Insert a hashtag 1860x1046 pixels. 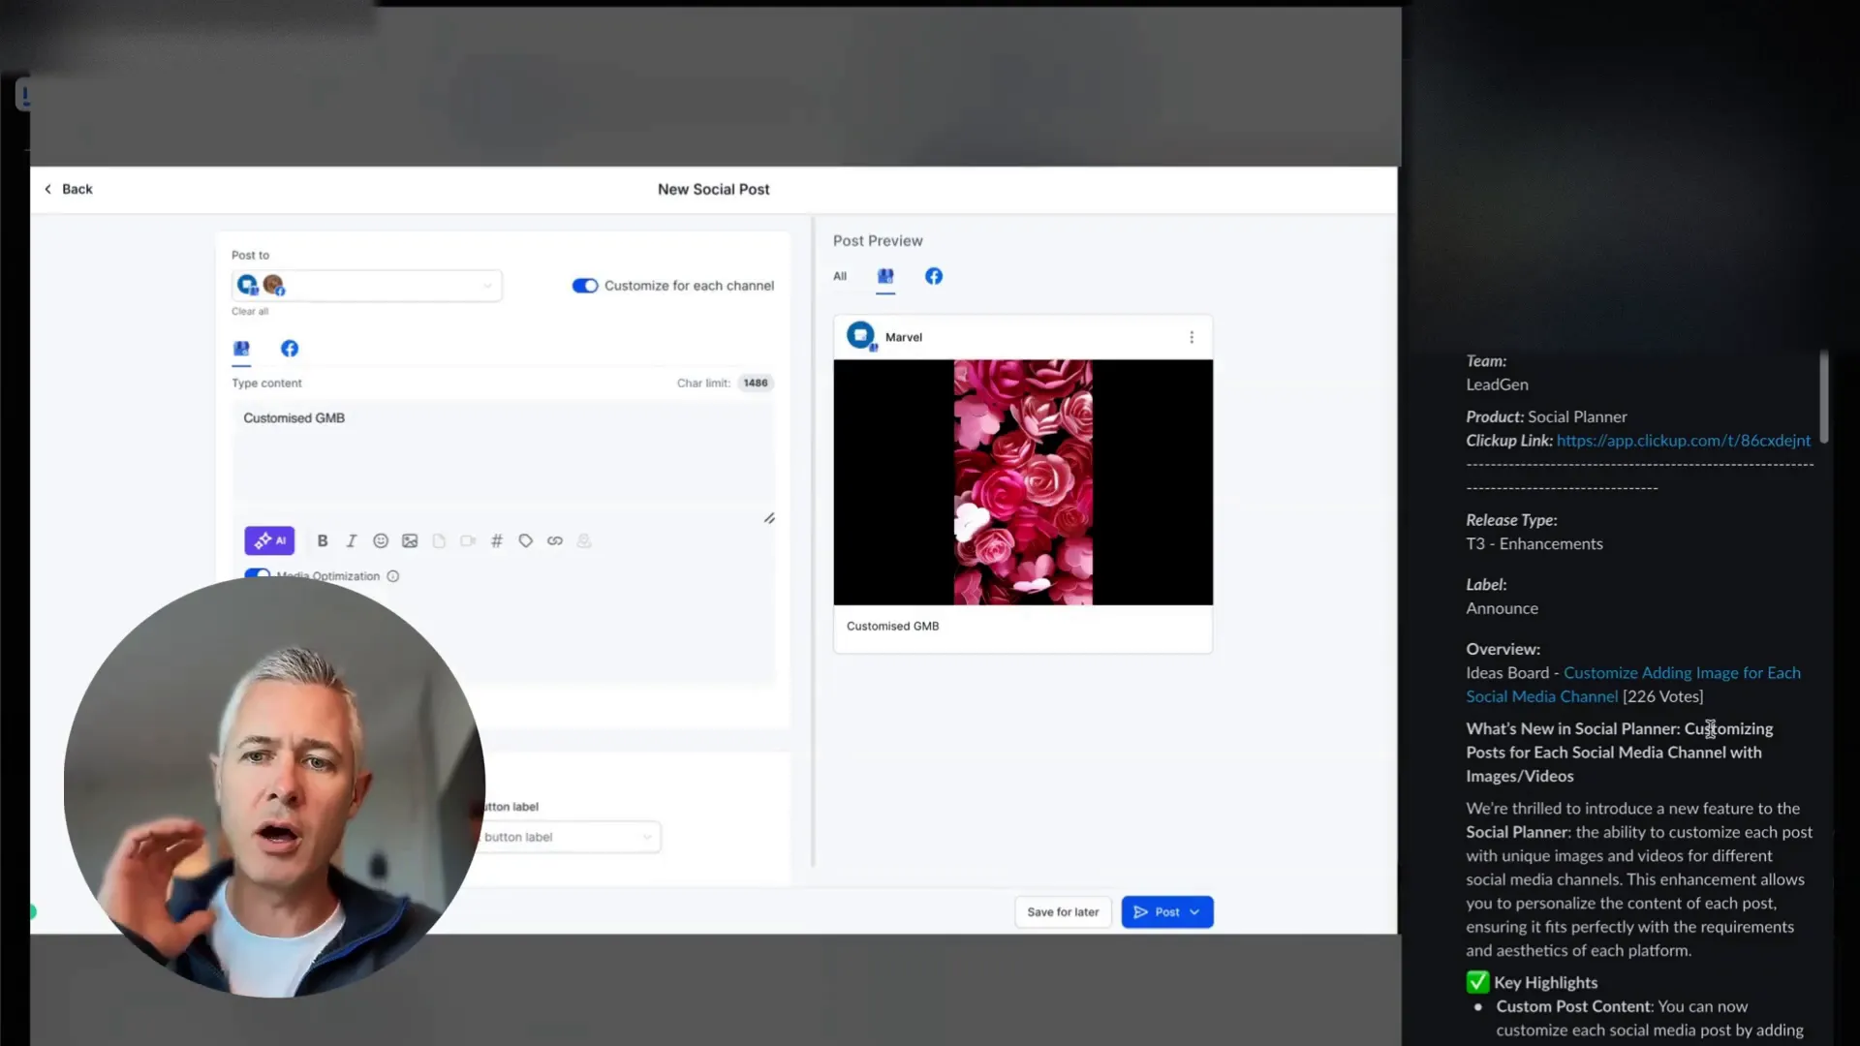click(x=497, y=540)
